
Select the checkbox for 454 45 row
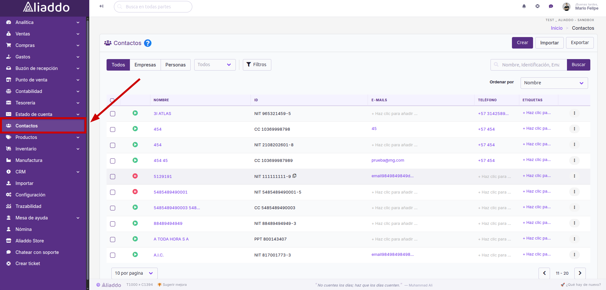[113, 161]
